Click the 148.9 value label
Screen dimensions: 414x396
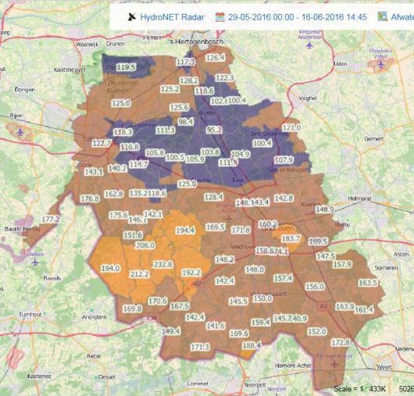tap(325, 209)
